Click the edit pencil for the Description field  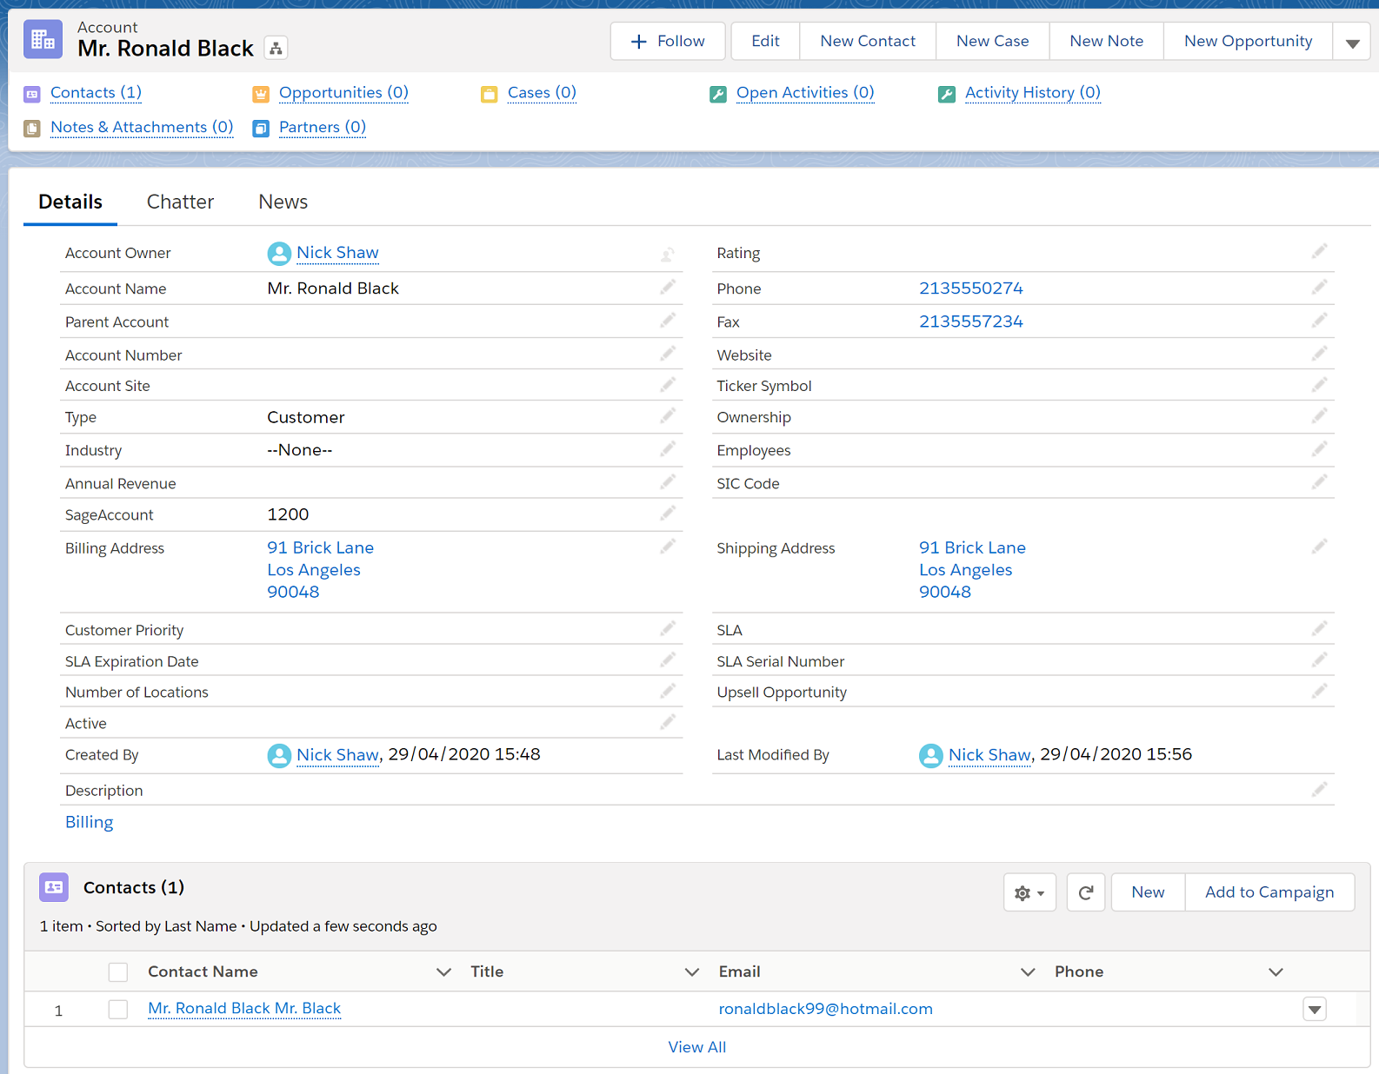pos(1319,789)
